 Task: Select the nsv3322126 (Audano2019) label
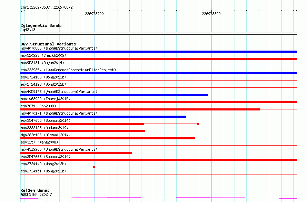(x=44, y=128)
